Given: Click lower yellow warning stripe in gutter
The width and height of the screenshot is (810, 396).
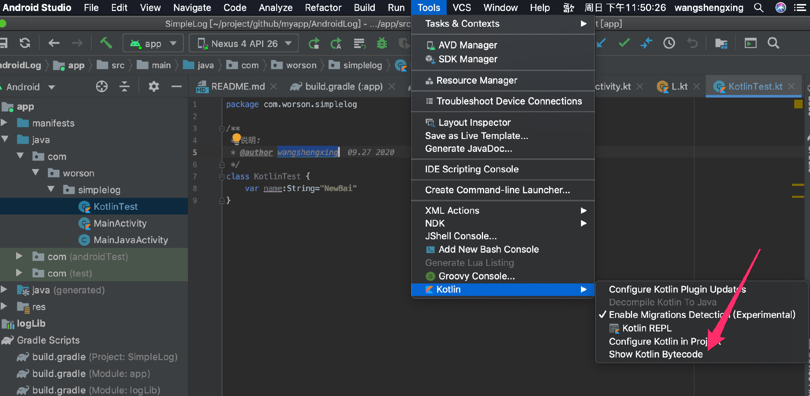Looking at the screenshot, I should tap(798, 197).
